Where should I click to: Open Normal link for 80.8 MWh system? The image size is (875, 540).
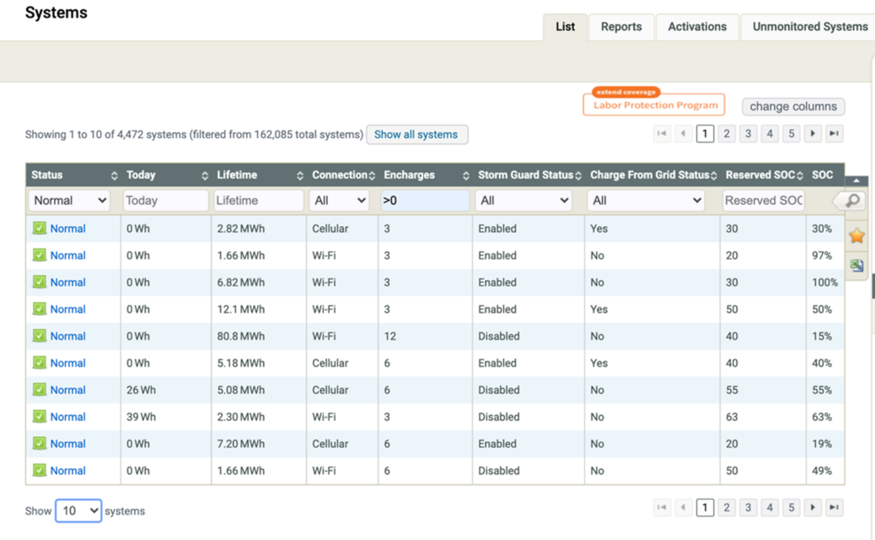point(68,336)
